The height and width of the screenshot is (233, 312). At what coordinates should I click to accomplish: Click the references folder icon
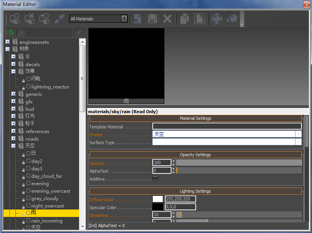[x=21, y=131]
